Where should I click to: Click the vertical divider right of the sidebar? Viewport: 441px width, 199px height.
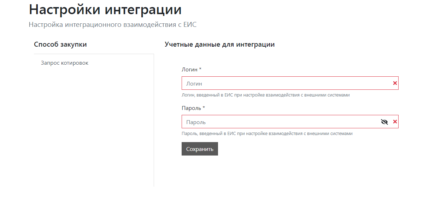(154, 124)
